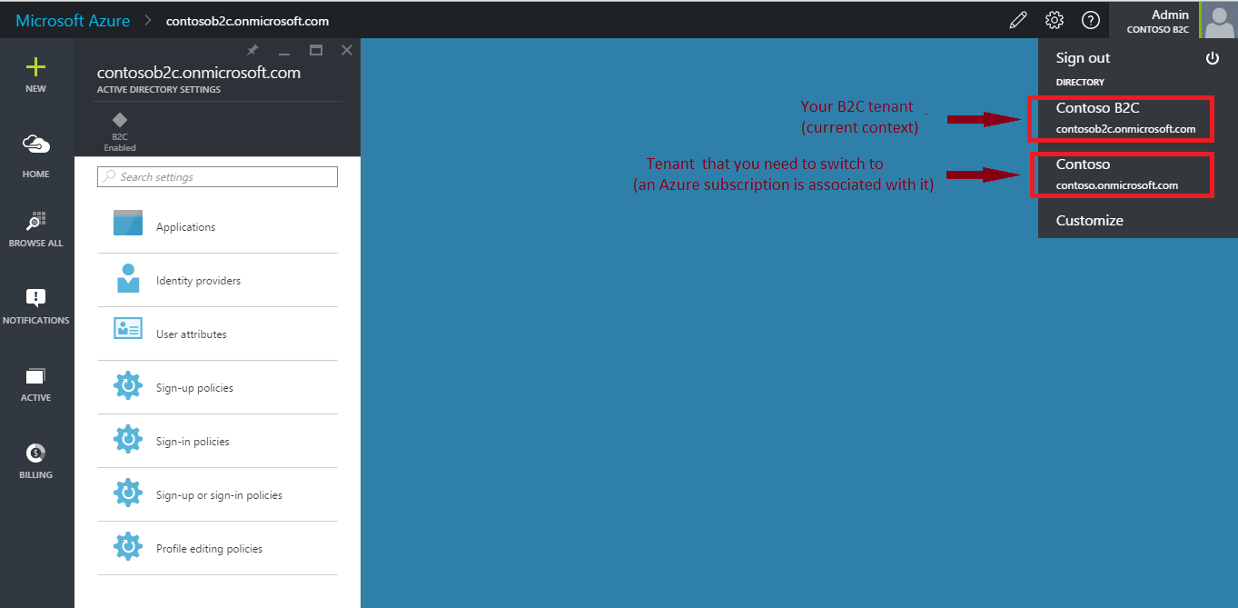Viewport: 1238px width, 608px height.
Task: Click the search magnifier icon in settings
Action: 110,176
